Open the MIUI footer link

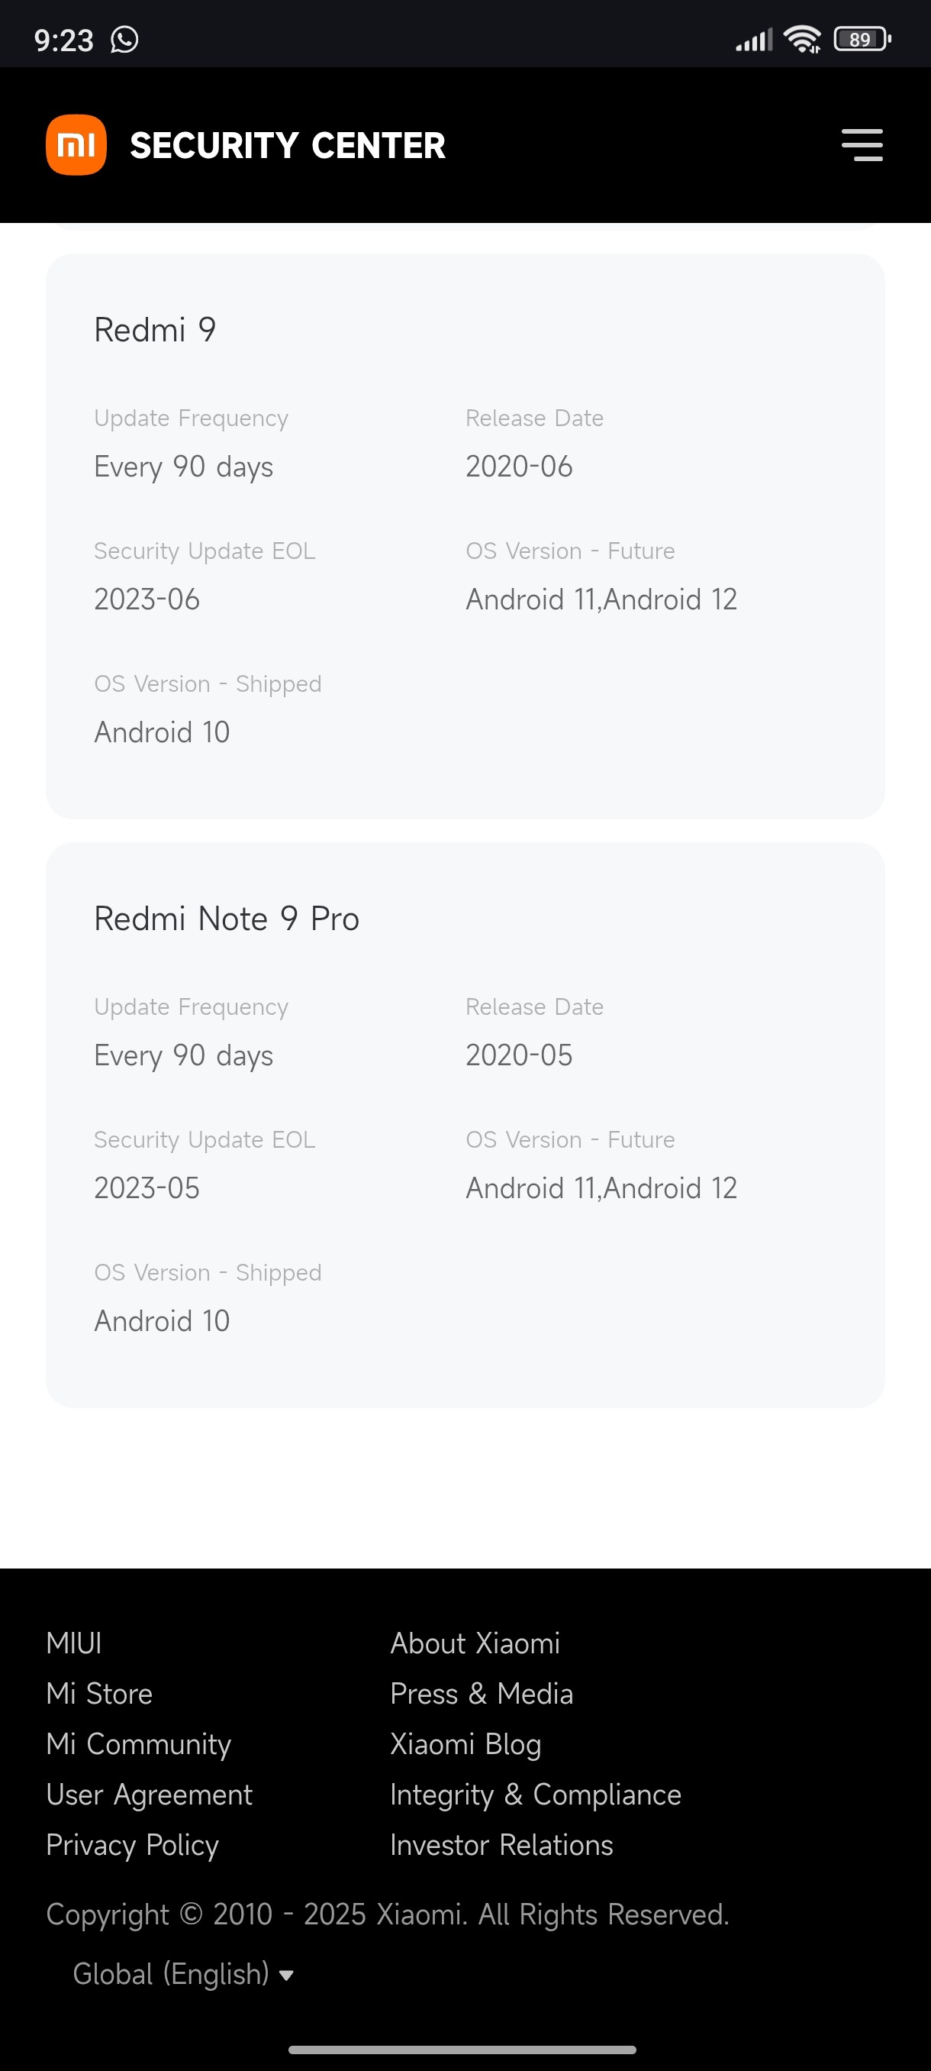pos(74,1643)
